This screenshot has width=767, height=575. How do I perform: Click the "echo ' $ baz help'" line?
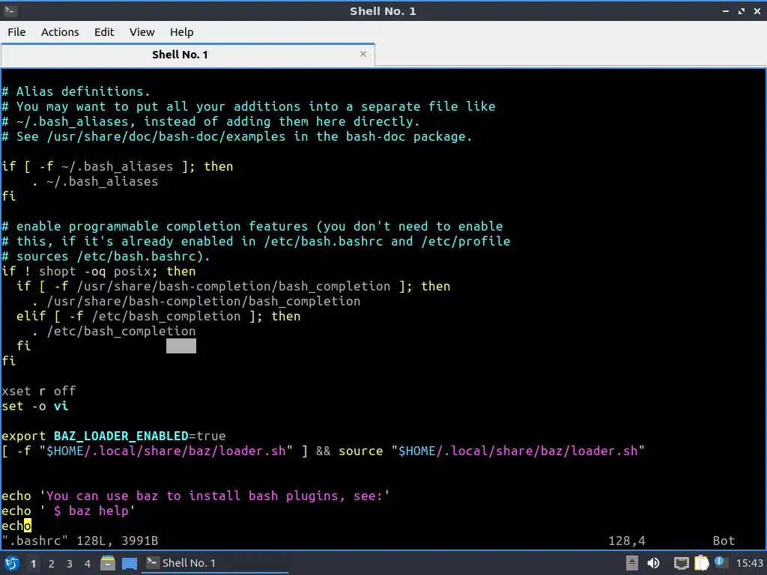(68, 511)
